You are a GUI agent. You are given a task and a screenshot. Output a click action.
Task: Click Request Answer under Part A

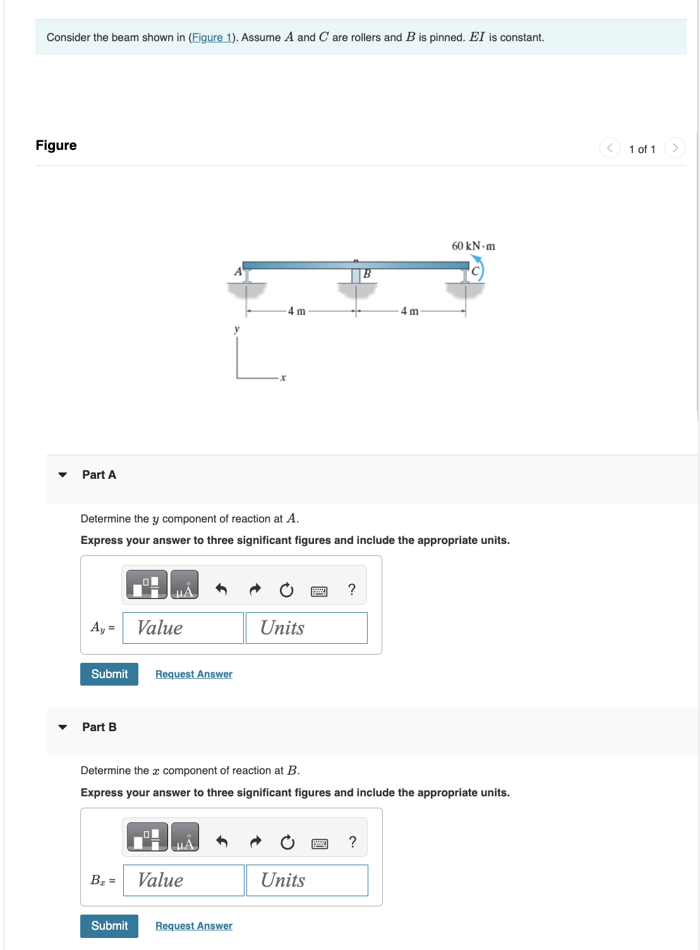(193, 674)
